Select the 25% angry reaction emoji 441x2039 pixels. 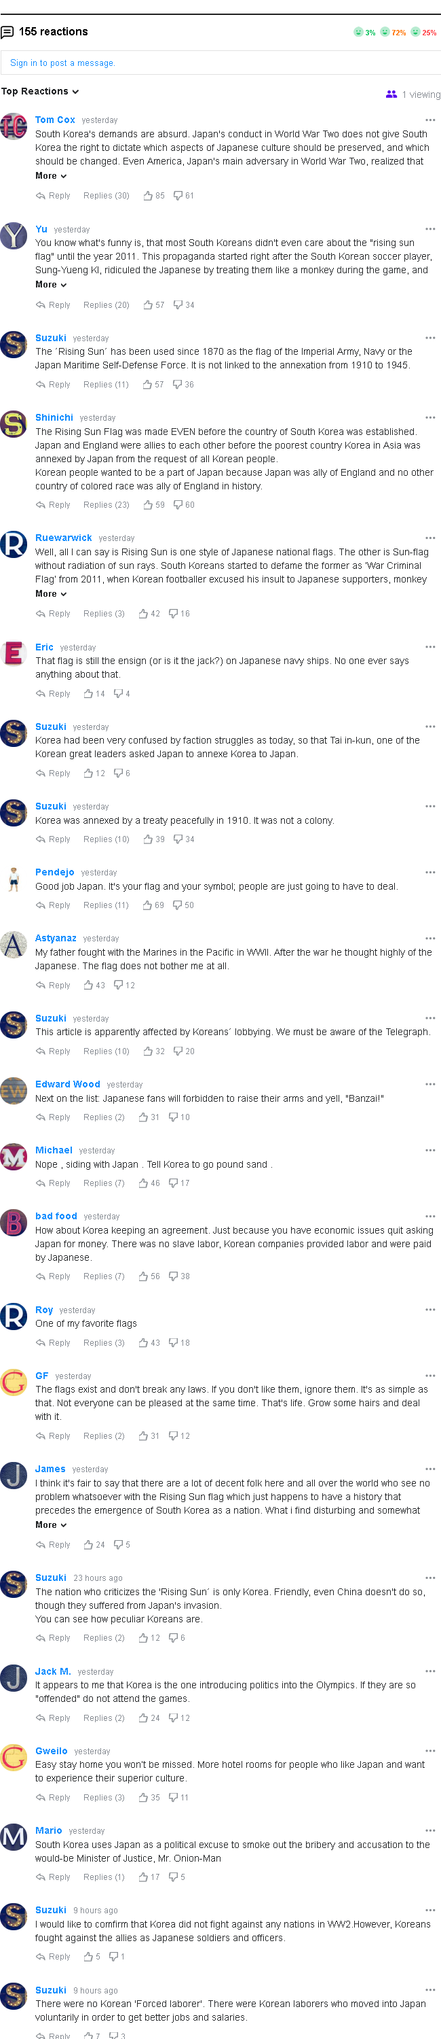415,33
